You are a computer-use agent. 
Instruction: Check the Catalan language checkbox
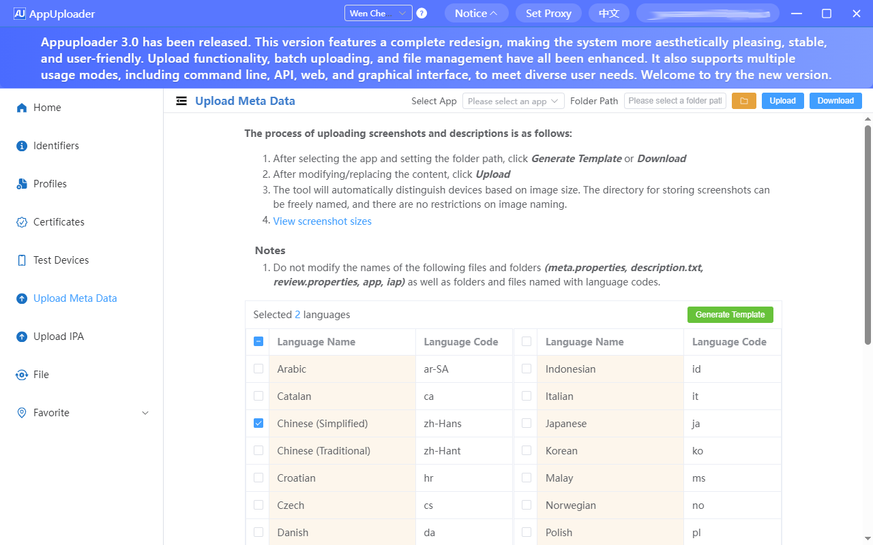pyautogui.click(x=258, y=396)
